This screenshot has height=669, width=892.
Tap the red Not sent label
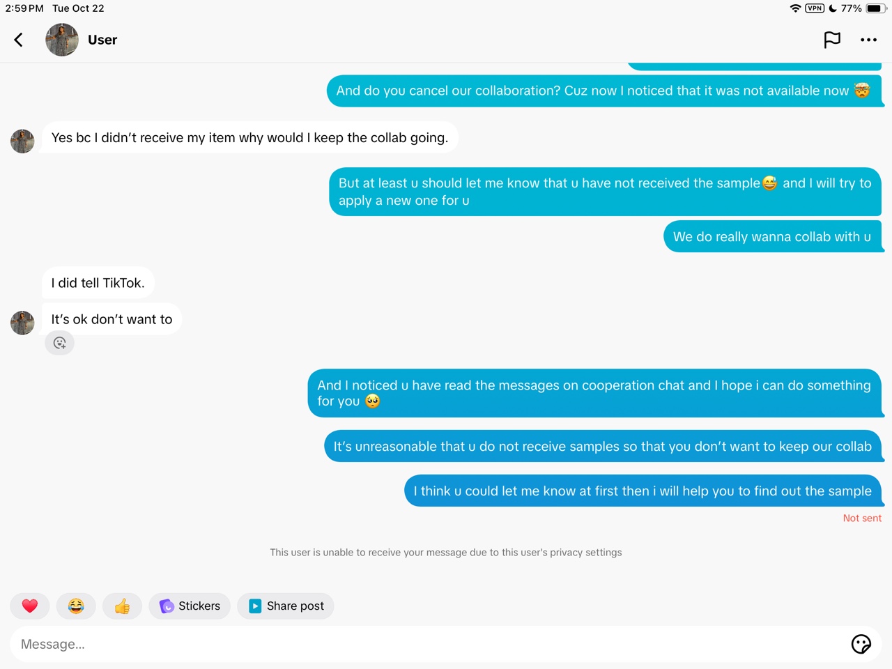(x=862, y=518)
